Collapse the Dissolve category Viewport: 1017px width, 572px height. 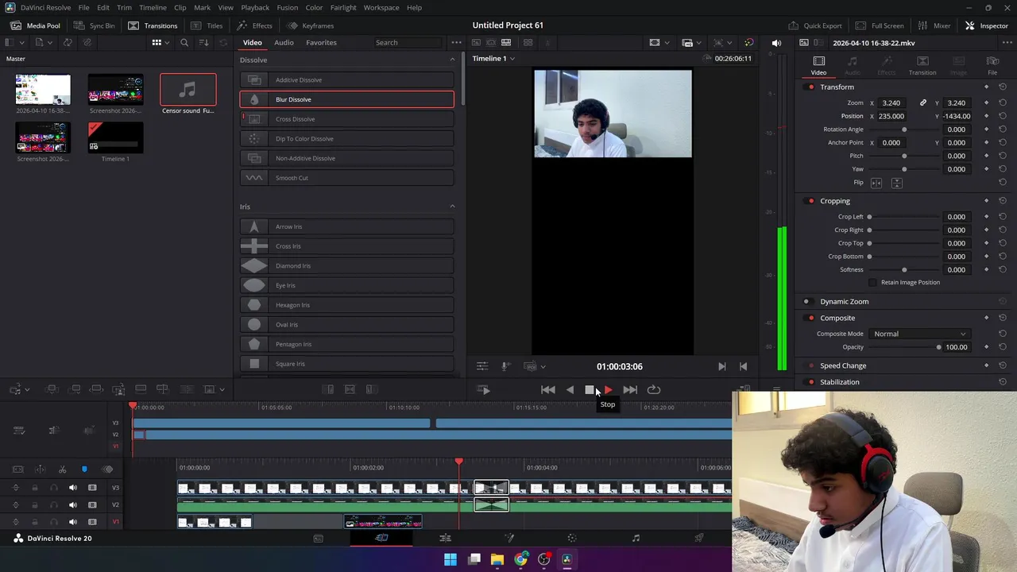click(x=452, y=60)
